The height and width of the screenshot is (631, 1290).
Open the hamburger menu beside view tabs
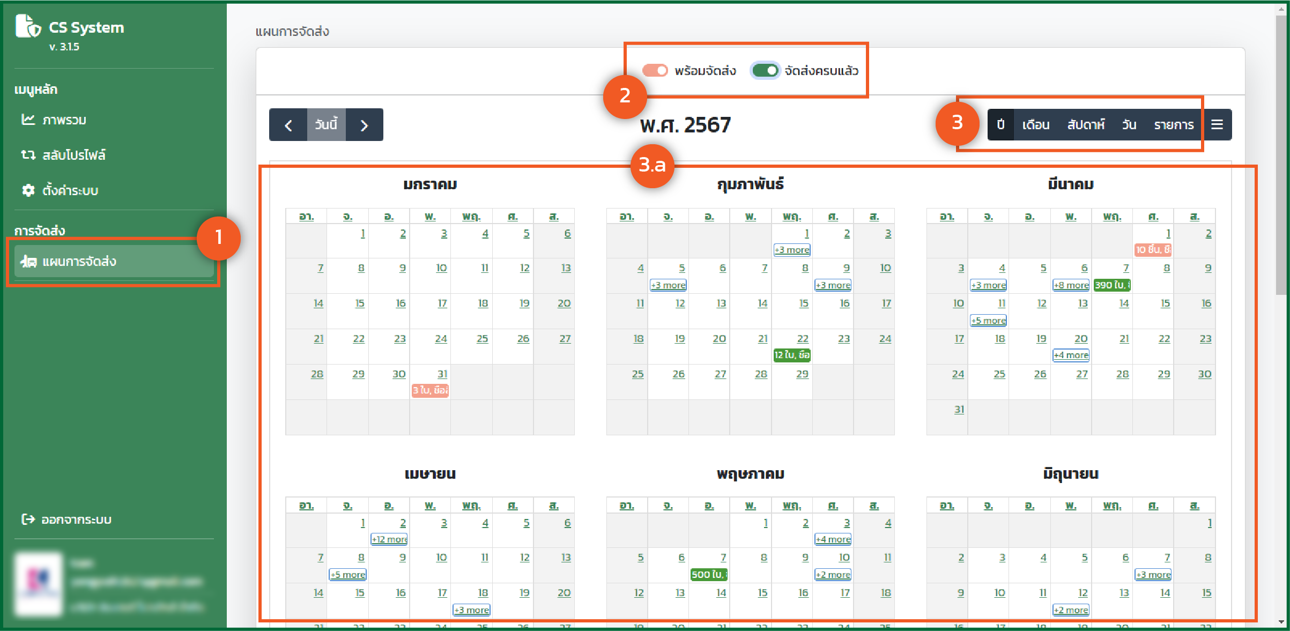[x=1217, y=124]
